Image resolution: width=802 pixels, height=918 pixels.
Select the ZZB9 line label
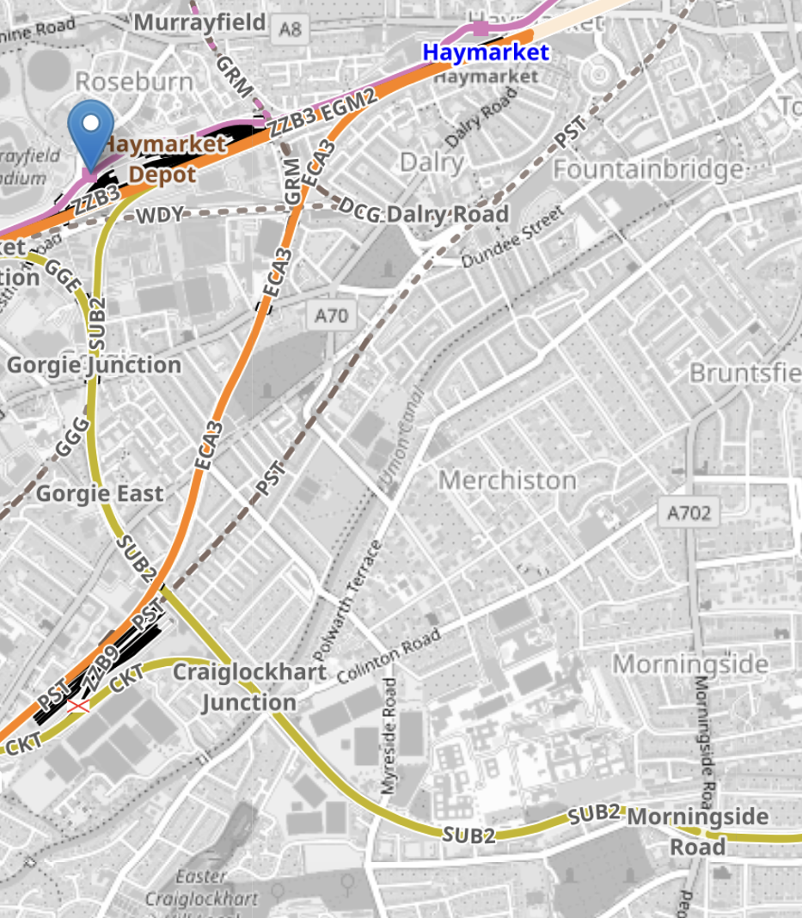(x=101, y=668)
